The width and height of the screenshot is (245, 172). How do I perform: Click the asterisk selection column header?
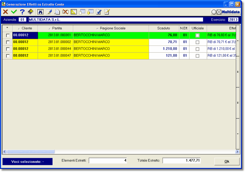pyautogui.click(x=7, y=28)
